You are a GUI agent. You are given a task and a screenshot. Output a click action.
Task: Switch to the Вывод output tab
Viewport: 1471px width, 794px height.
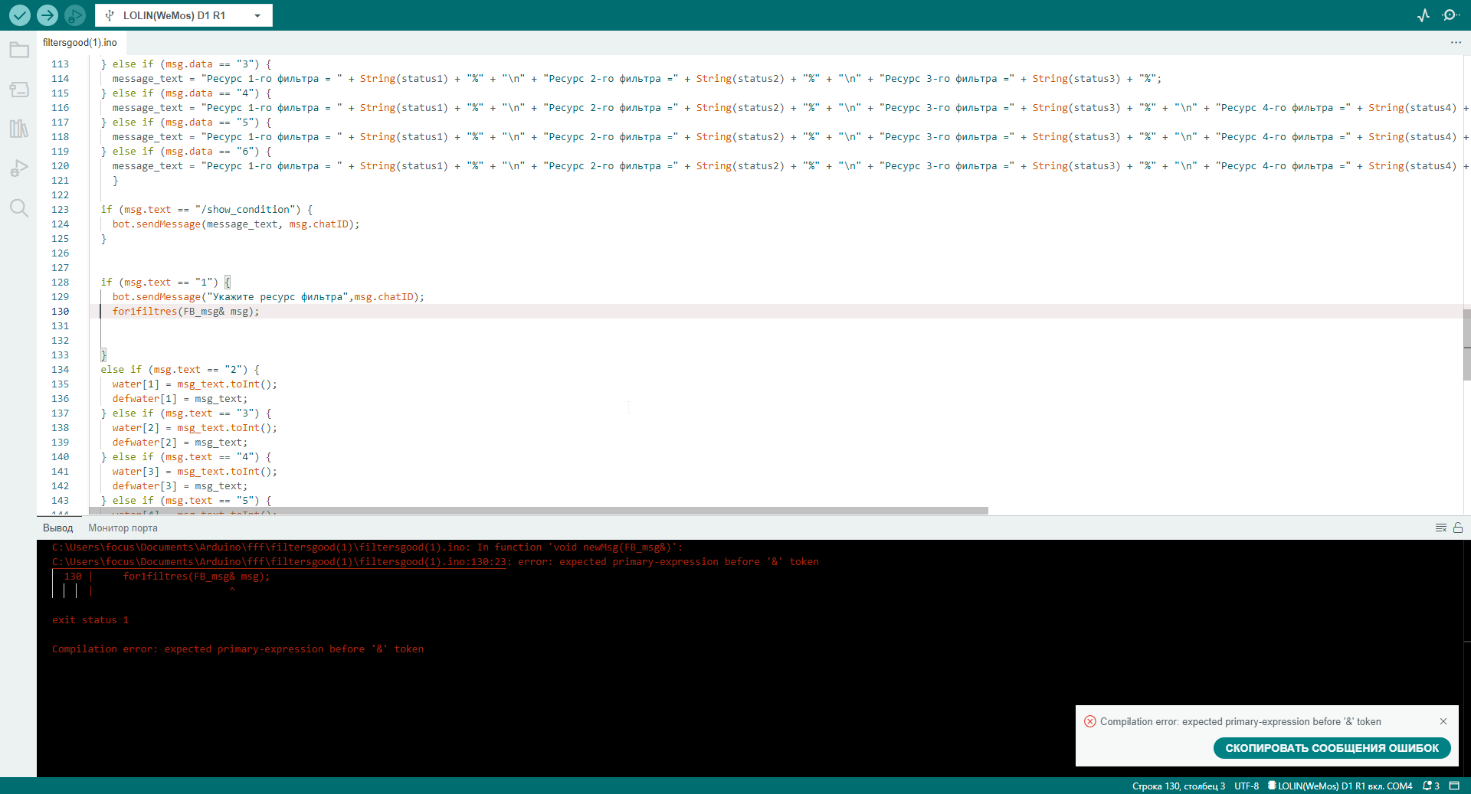(x=58, y=528)
